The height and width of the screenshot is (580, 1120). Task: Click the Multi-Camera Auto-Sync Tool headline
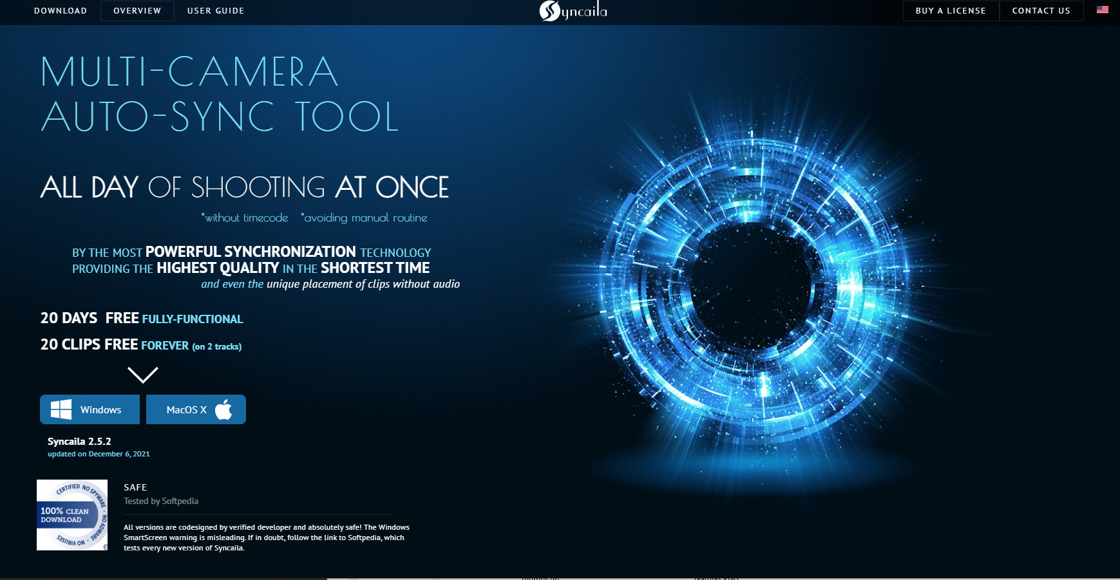[220, 94]
